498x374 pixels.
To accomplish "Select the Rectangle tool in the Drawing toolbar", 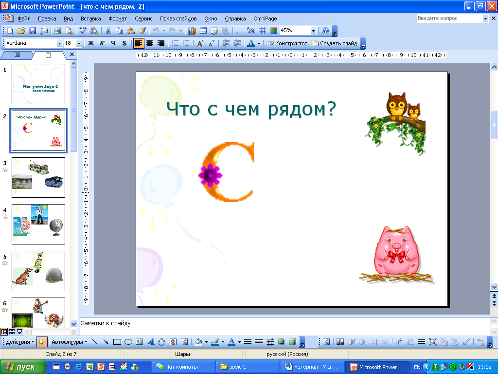I will pyautogui.click(x=117, y=342).
